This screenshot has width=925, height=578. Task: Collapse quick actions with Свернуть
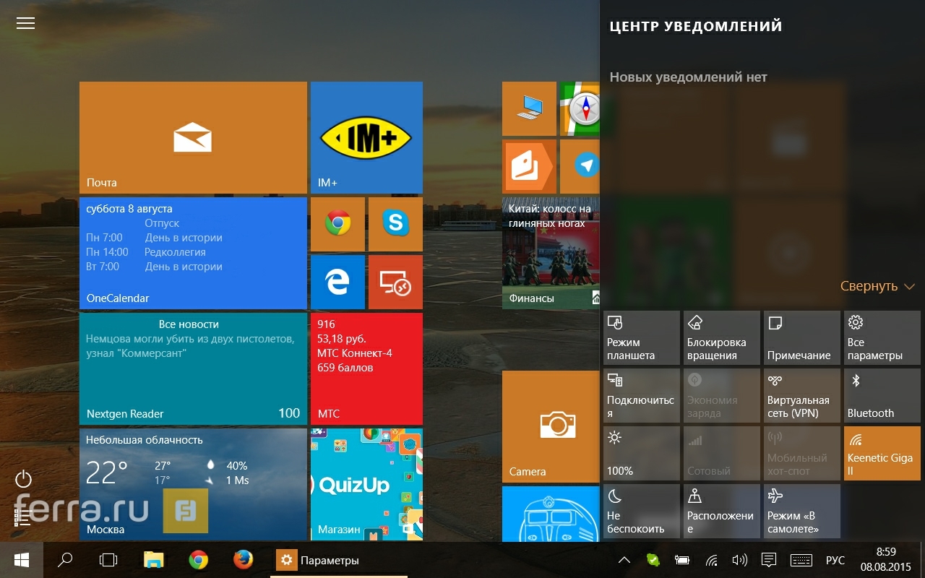(877, 287)
